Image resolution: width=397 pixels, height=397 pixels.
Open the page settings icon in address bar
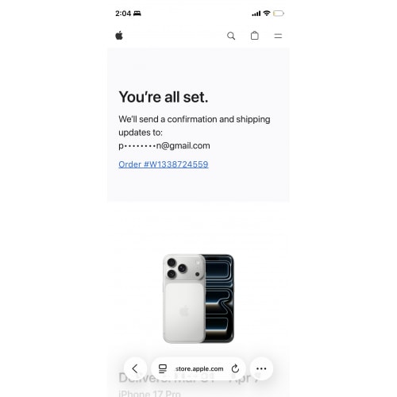[x=163, y=368]
